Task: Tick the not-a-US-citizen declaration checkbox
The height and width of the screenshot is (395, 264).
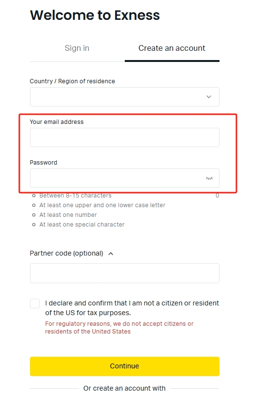Action: (x=35, y=304)
